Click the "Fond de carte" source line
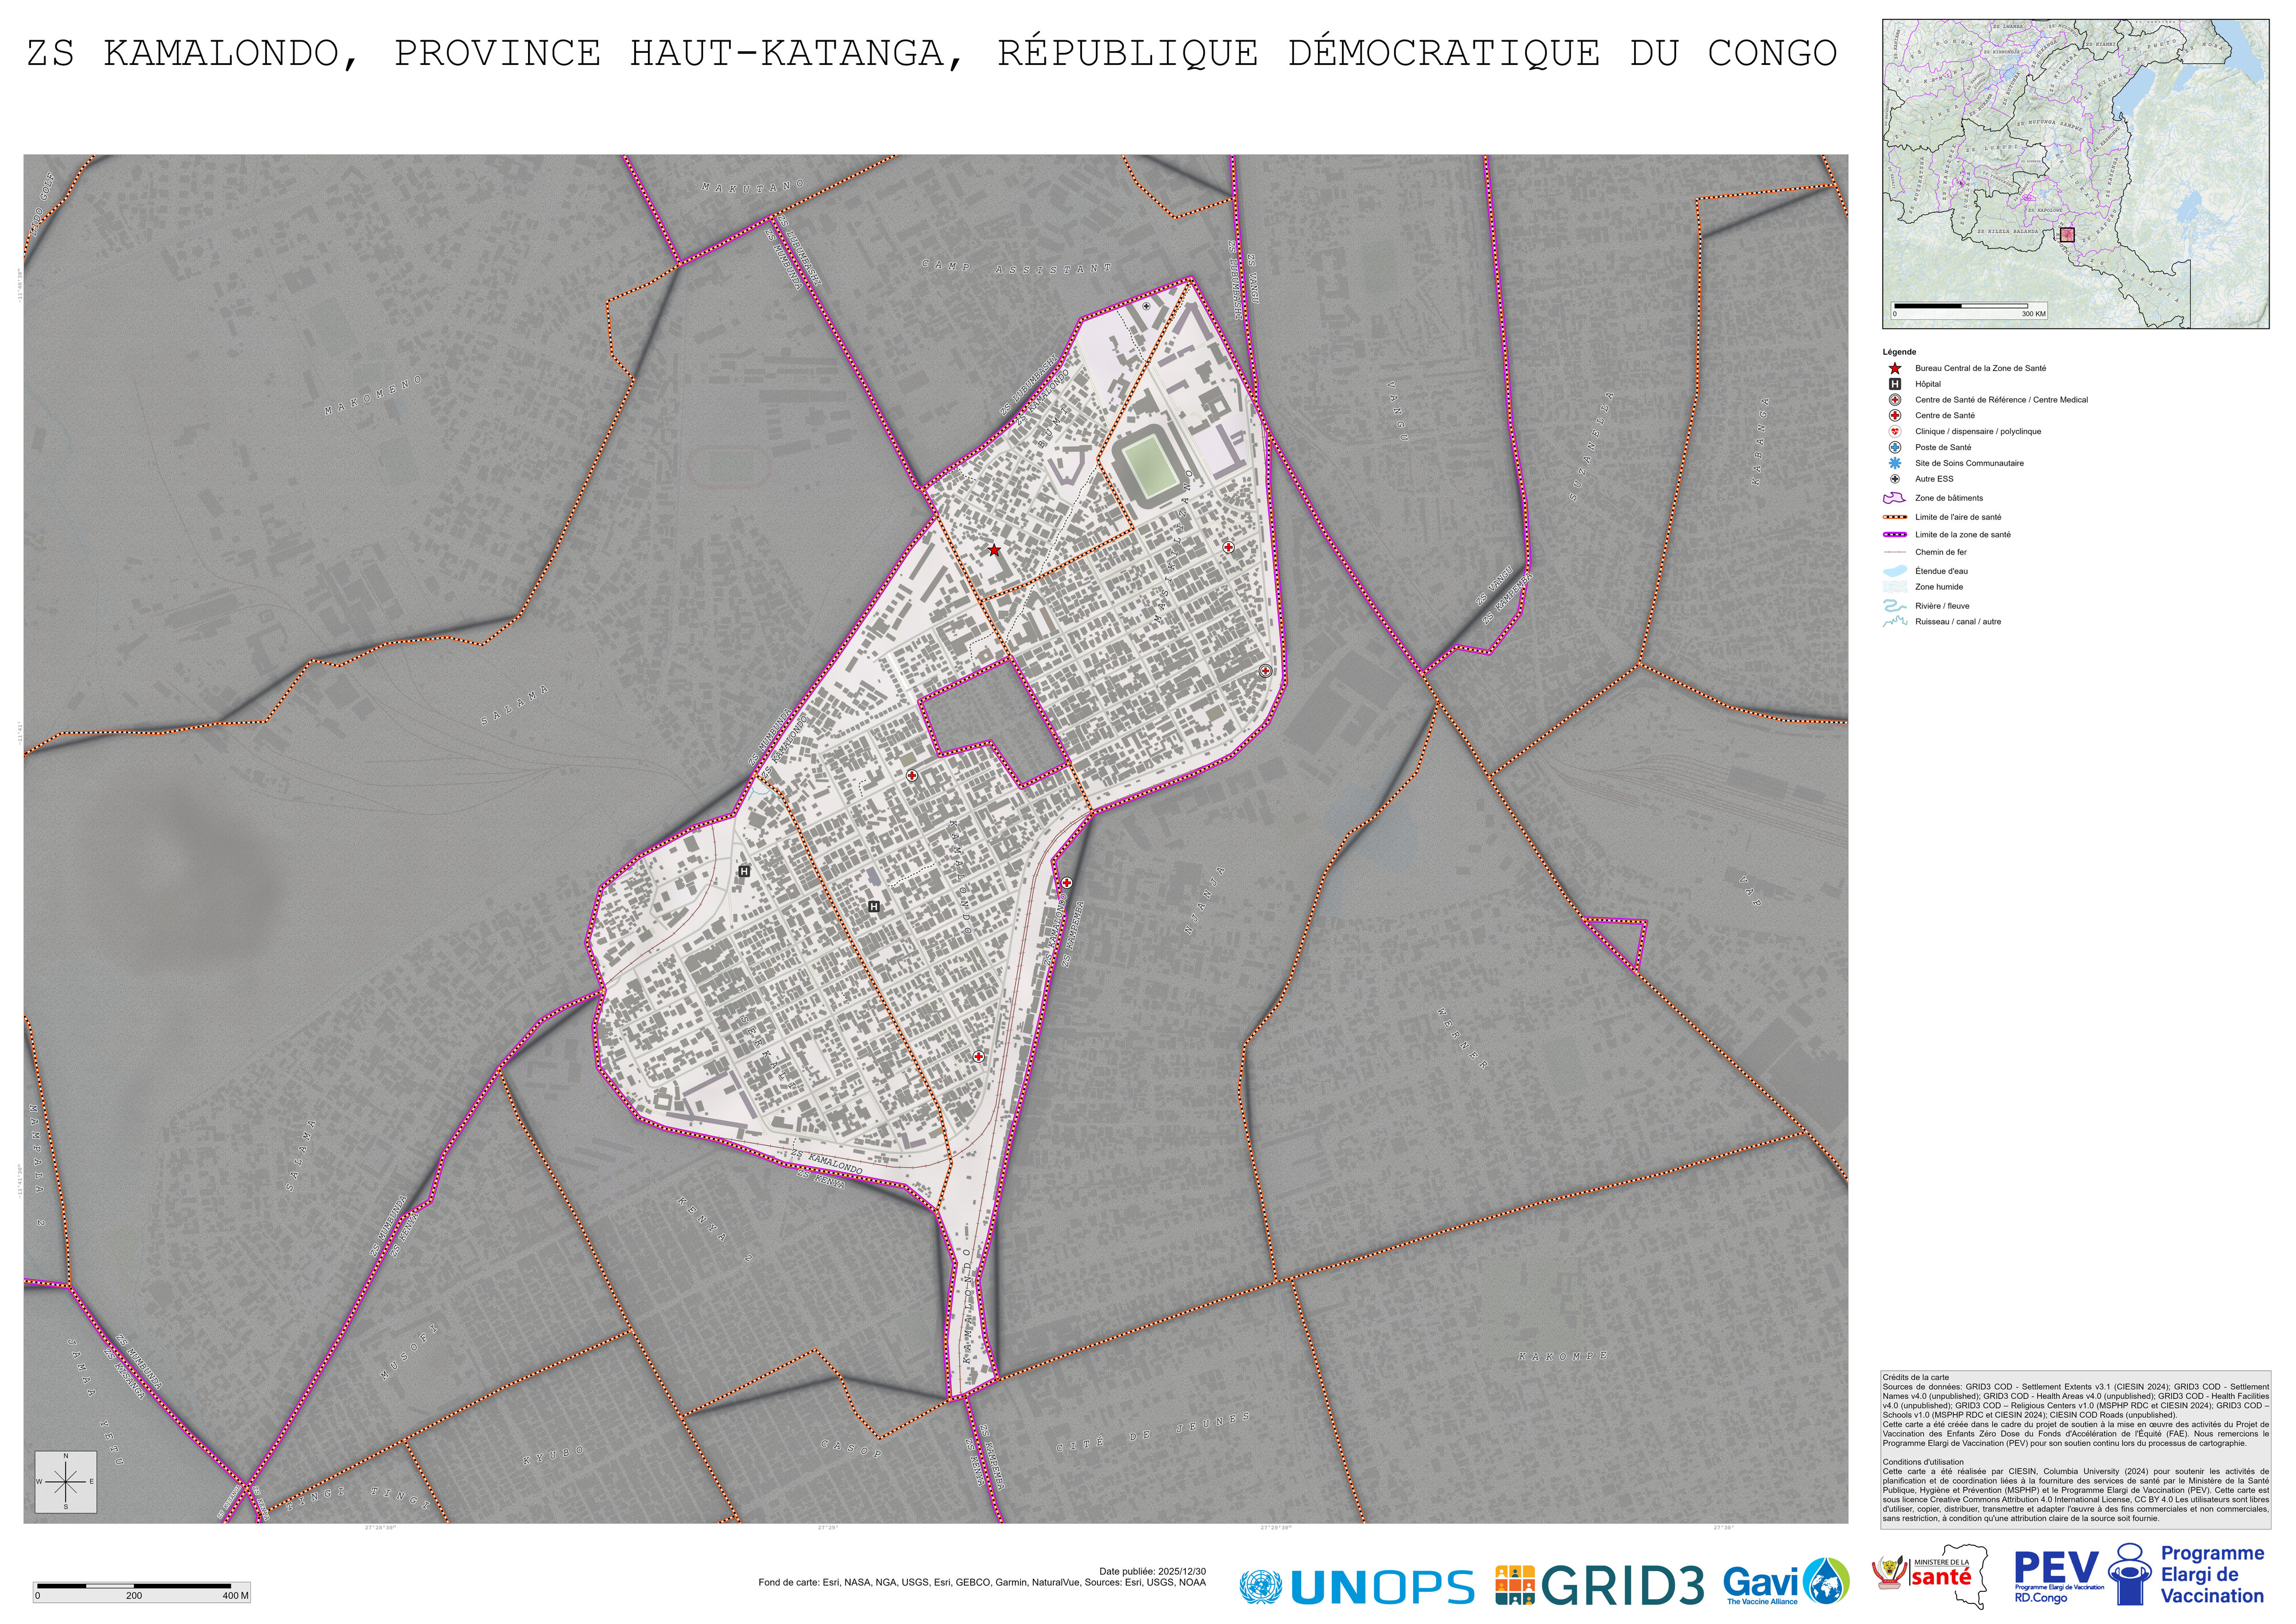This screenshot has height=1624, width=2296. point(982,1582)
